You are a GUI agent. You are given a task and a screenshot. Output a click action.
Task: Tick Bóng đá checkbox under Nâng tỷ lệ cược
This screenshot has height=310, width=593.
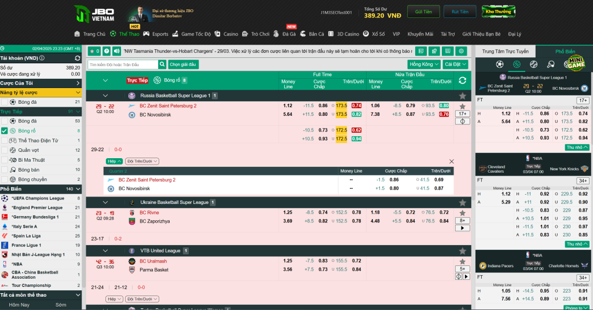point(5,102)
